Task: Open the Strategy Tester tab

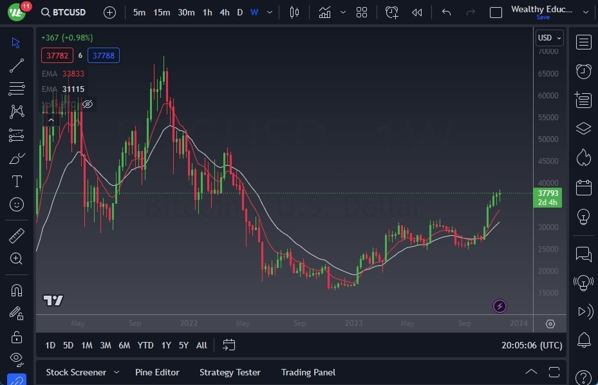Action: click(x=230, y=372)
